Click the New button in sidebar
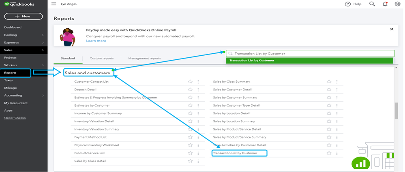This screenshot has width=405, height=172. click(23, 16)
